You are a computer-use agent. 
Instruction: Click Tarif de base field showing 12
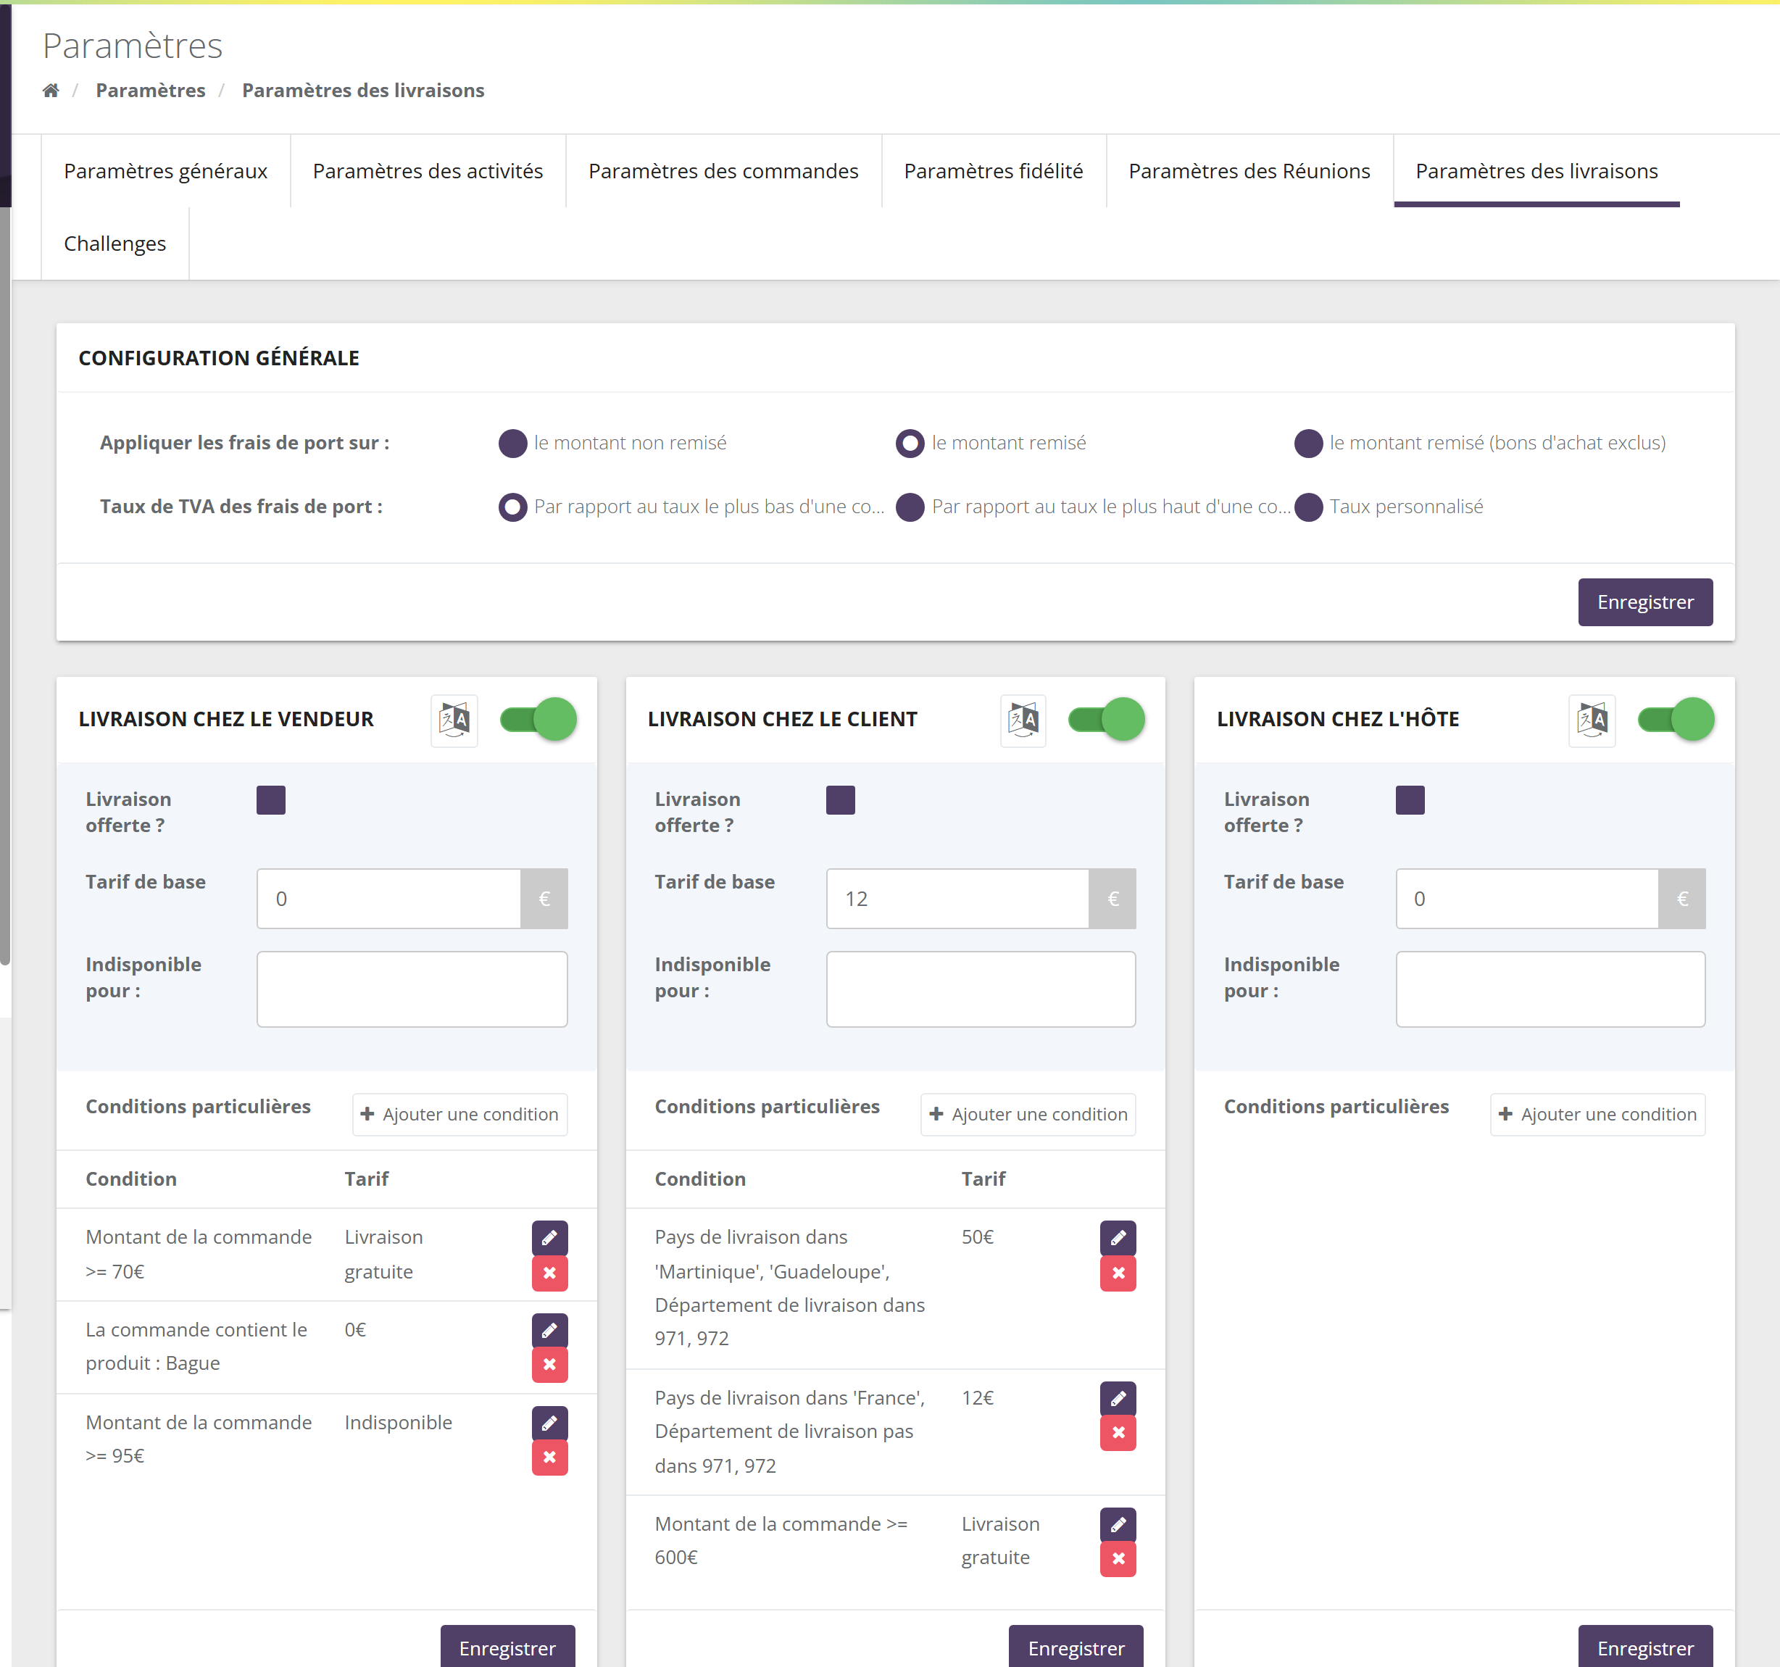[x=957, y=899]
